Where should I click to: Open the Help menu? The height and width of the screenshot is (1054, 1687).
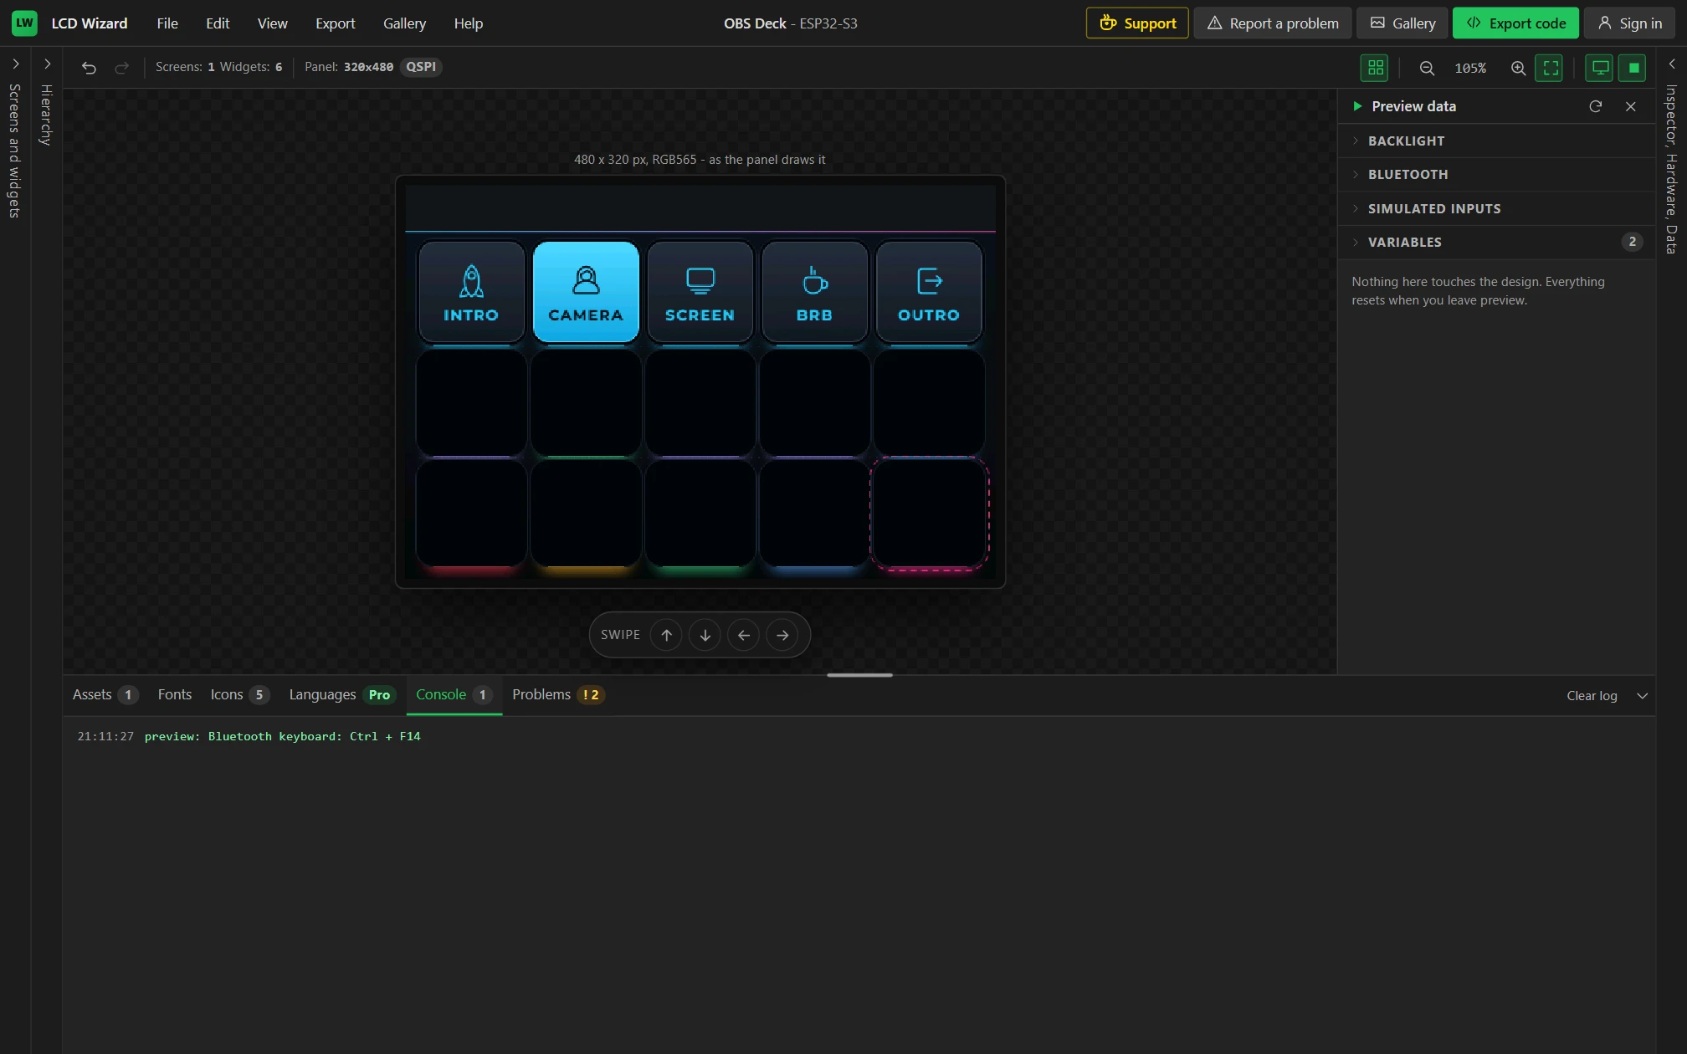[x=468, y=23]
